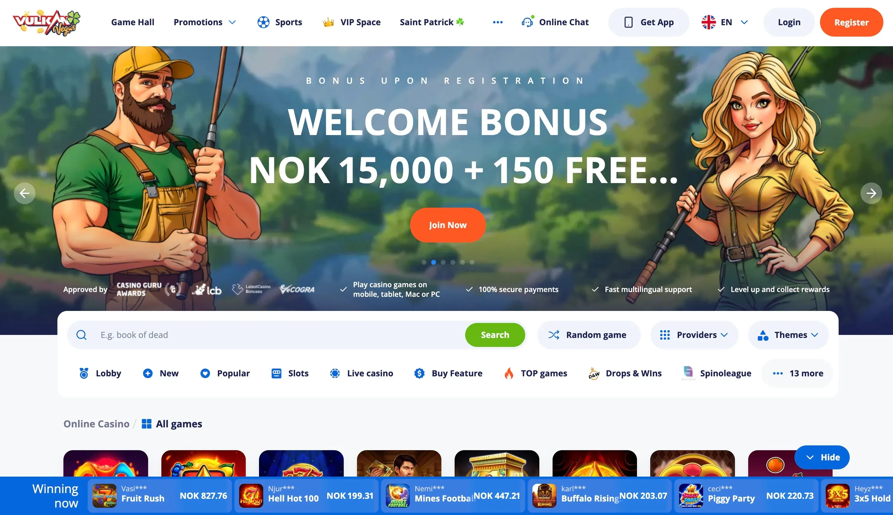Screen dimensions: 893x515
Task: Click the Join Now button
Action: click(x=448, y=225)
